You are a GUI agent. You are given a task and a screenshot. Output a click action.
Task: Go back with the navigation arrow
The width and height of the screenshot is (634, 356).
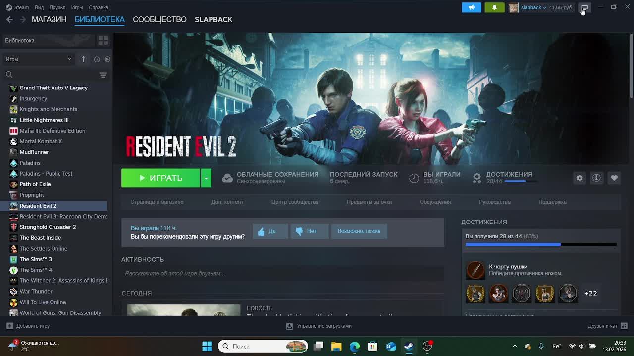9,19
